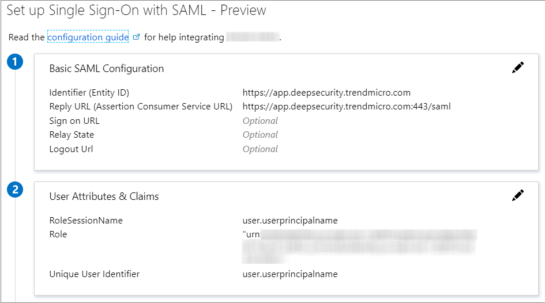Click the step 2 number badge

tap(15, 190)
